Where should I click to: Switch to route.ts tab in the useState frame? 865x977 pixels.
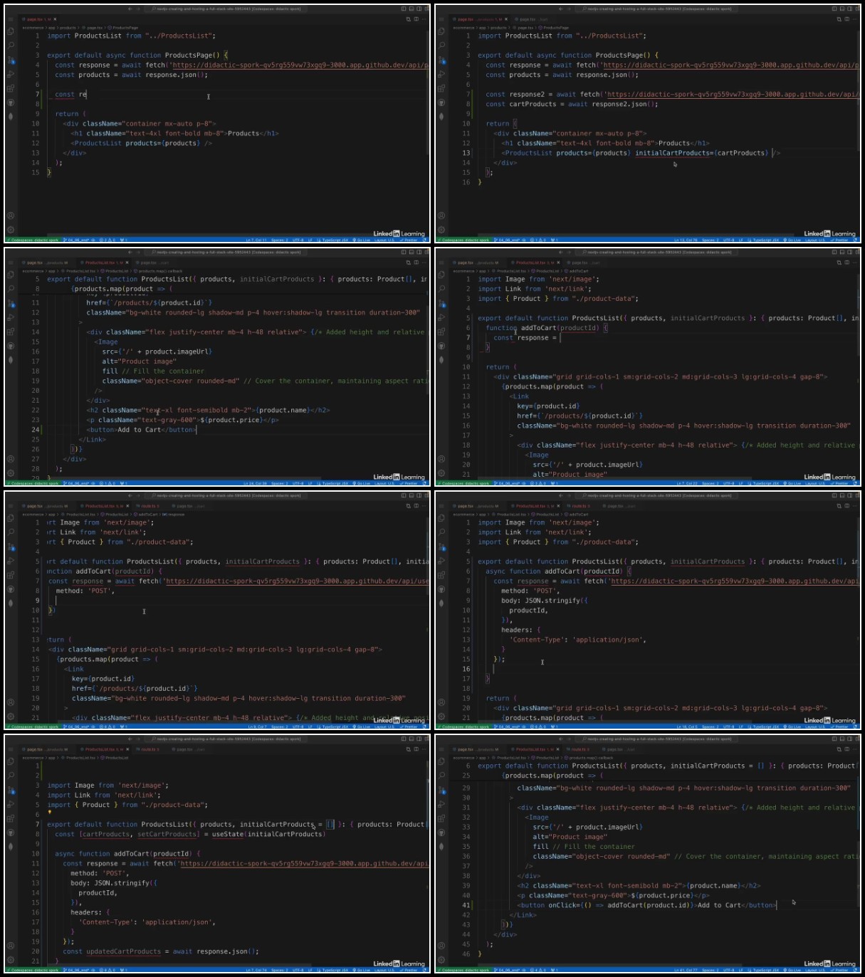click(x=149, y=749)
